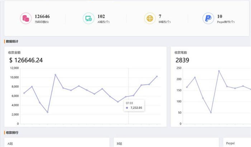251x147 pixels.
Task: Click the last data point in 收款金额 chart
Action: pyautogui.click(x=157, y=76)
